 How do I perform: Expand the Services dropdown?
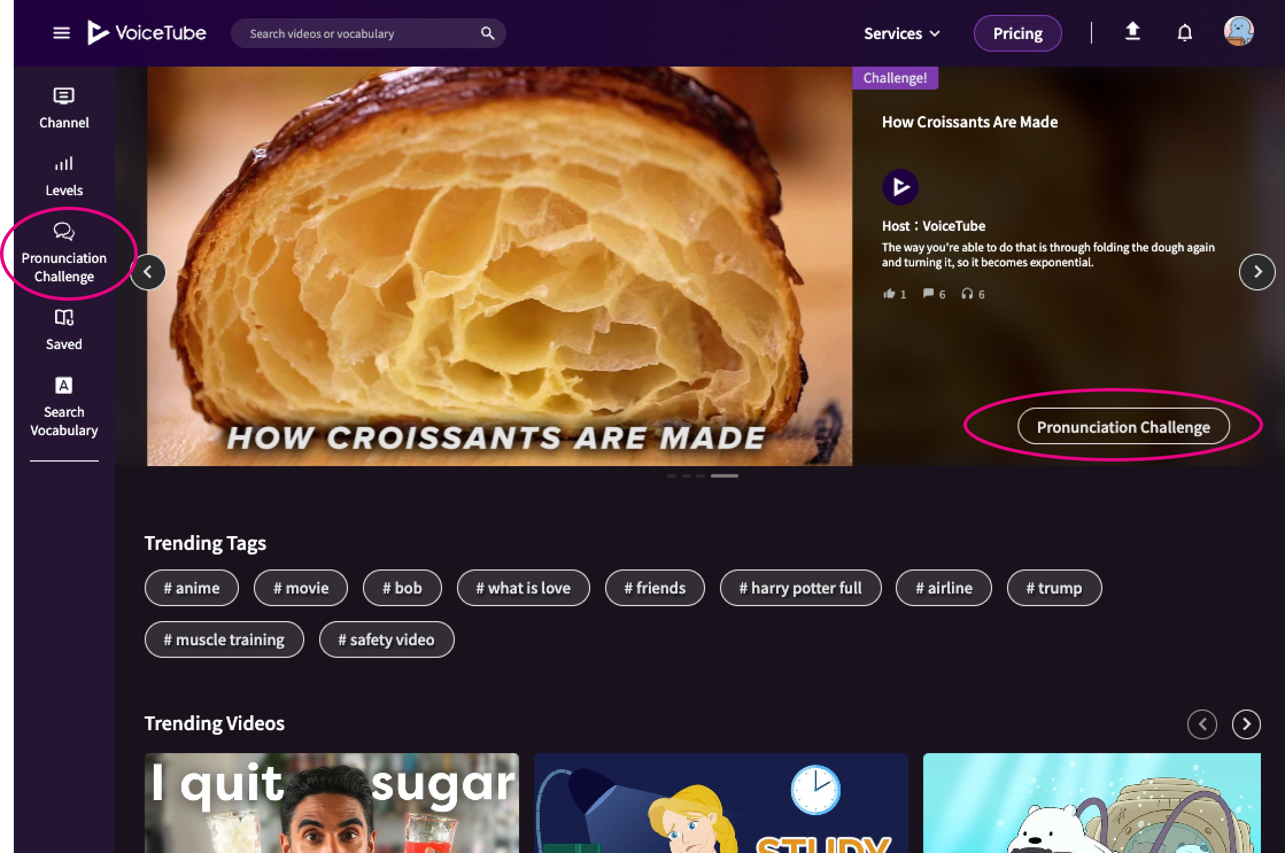[x=901, y=33]
